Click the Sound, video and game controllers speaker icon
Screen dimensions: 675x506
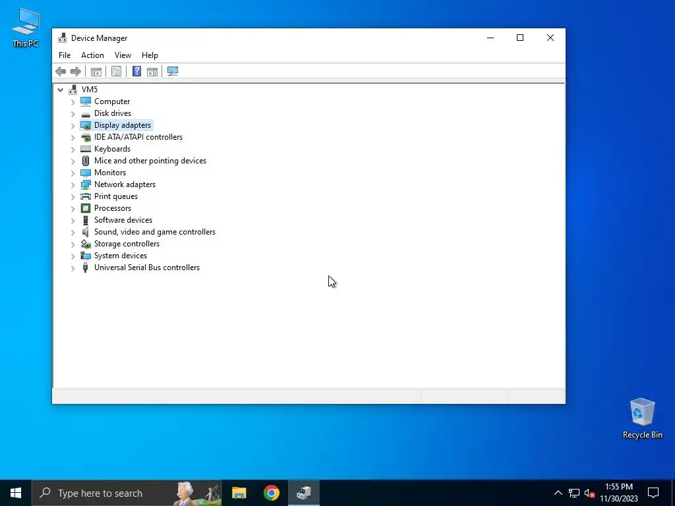click(86, 232)
